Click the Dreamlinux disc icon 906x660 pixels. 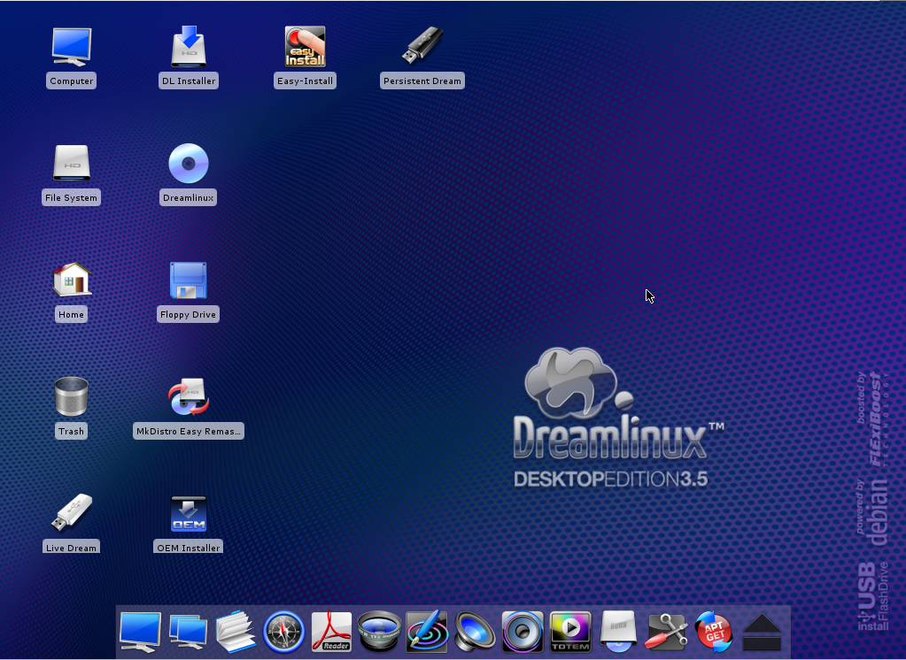point(188,165)
